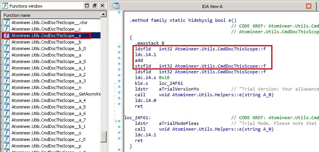Viewport: 319px width, 152px height.
Task: Select function icon for CmdDocThisScope__b_1
Action: (x=6, y=126)
